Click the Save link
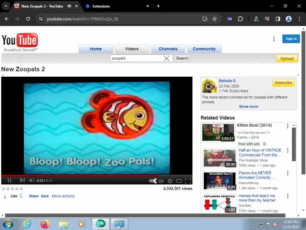 45,196
